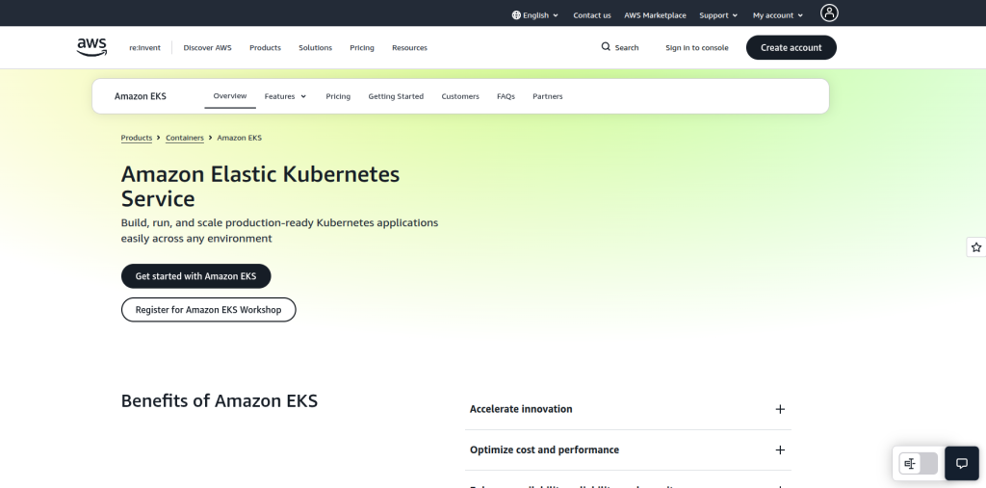Click Sign in to console
The width and height of the screenshot is (986, 488).
[697, 48]
